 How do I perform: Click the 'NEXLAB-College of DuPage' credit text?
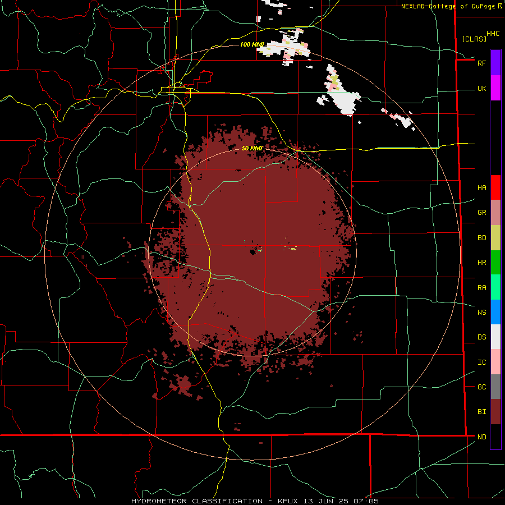[448, 6]
